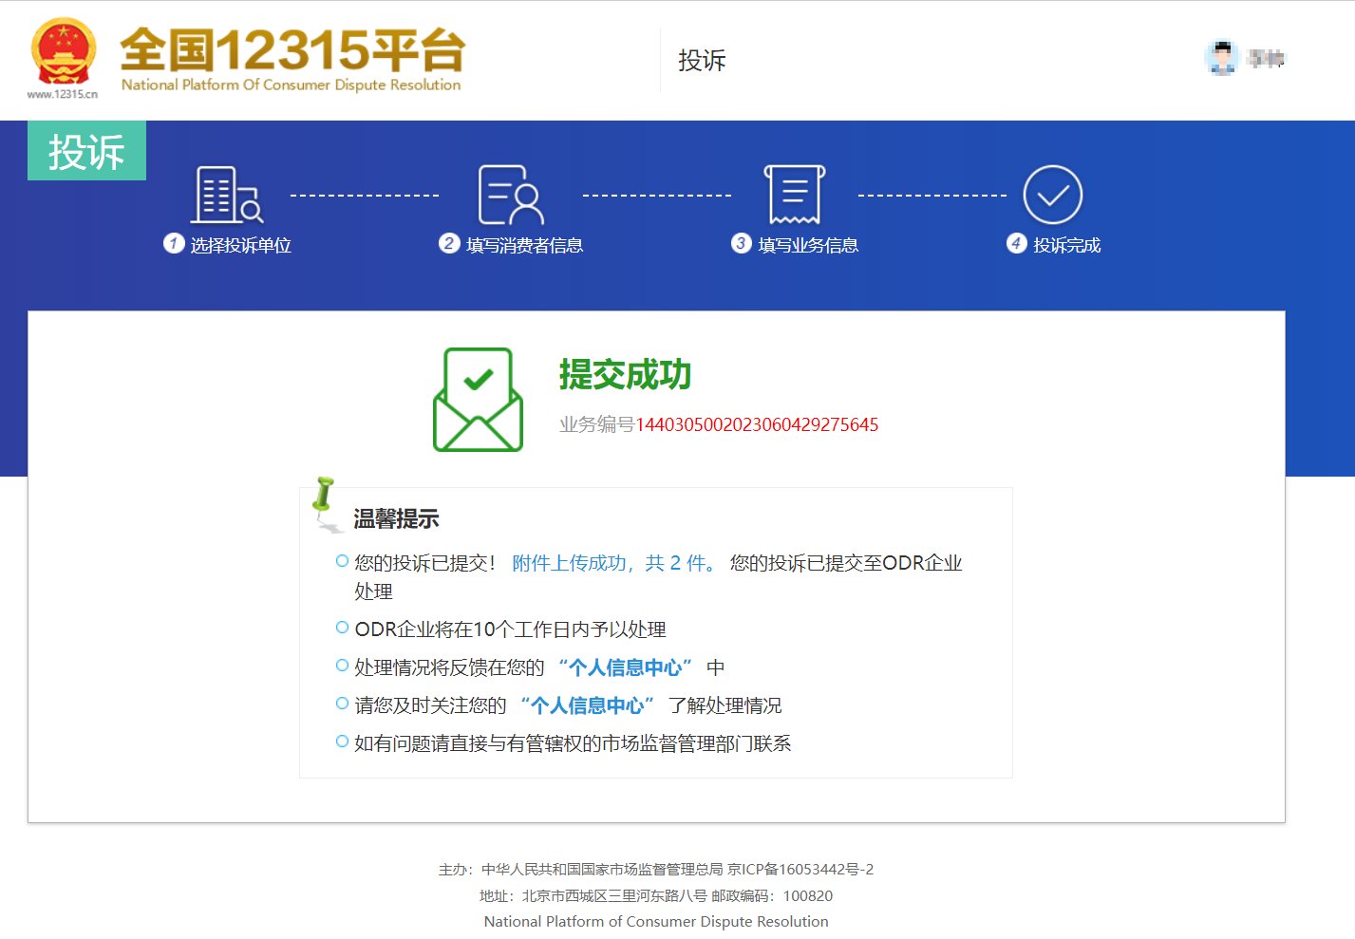
Task: Select step label 投诉完成
Action: [x=1066, y=245]
